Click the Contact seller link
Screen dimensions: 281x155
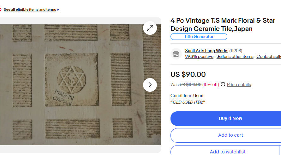[x=268, y=56]
